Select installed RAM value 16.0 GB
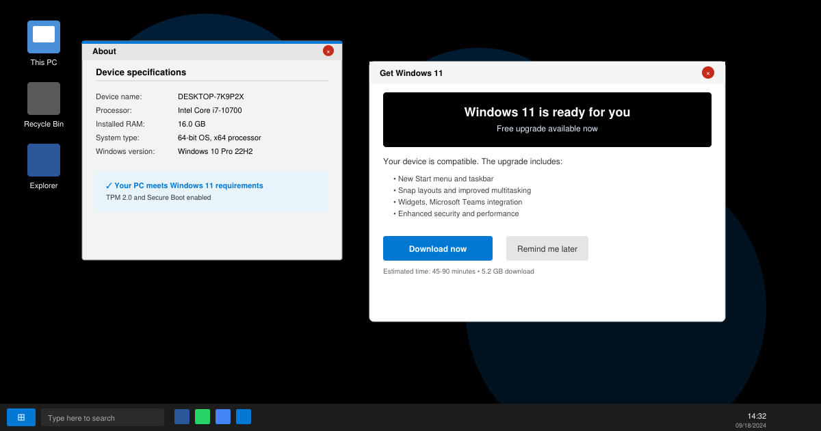 [x=192, y=124]
